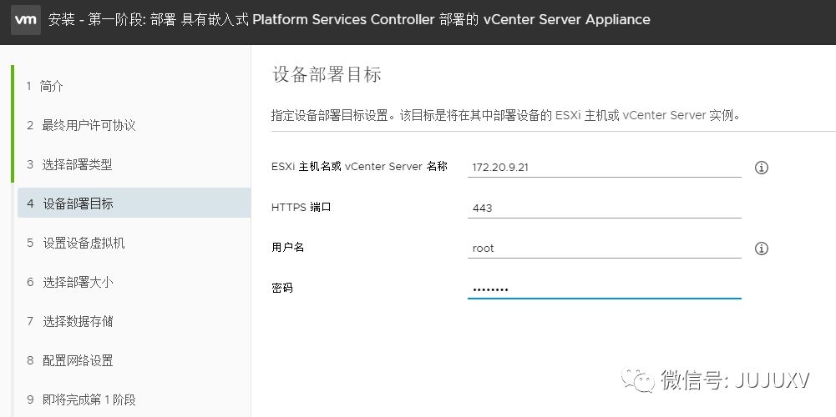
Task: Click the 设备部署目标 page heading
Action: [x=327, y=74]
